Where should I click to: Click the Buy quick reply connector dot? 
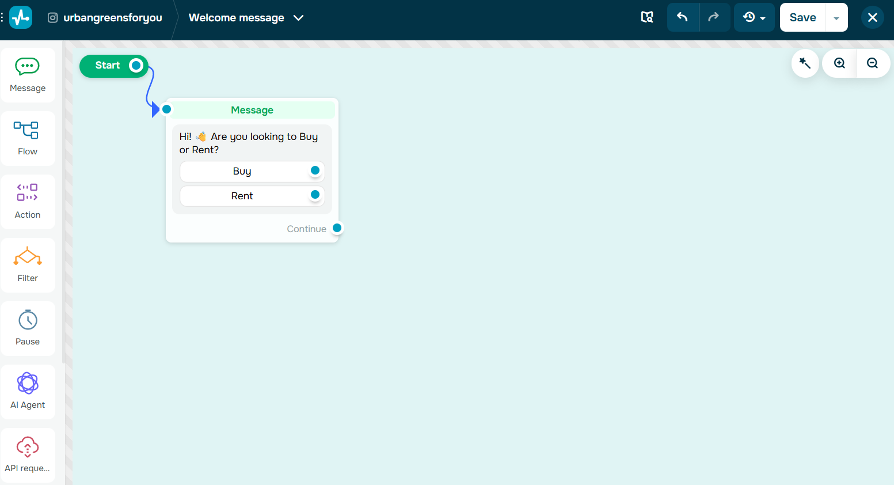point(315,170)
